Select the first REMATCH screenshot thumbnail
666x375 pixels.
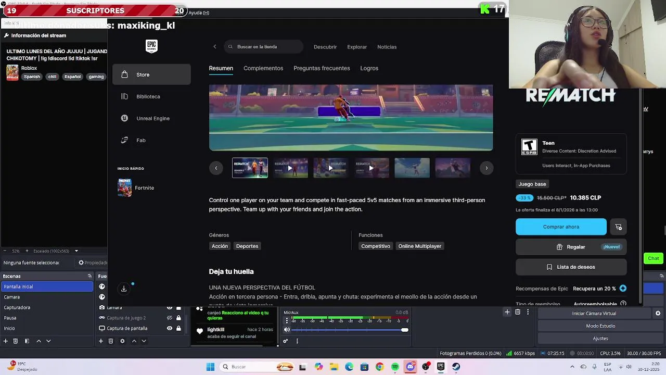[250, 168]
